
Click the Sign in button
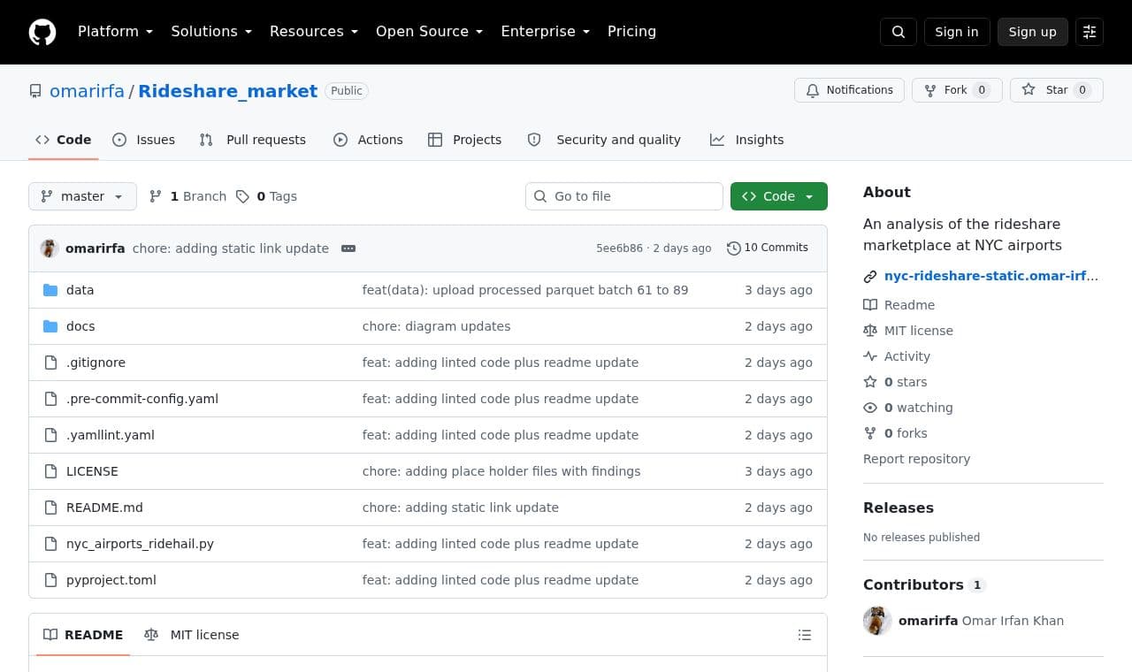[x=957, y=32]
